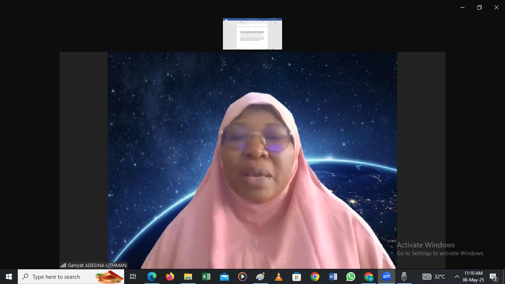The image size is (505, 284).
Task: Click the search highlight image in the search box
Action: coord(109,277)
